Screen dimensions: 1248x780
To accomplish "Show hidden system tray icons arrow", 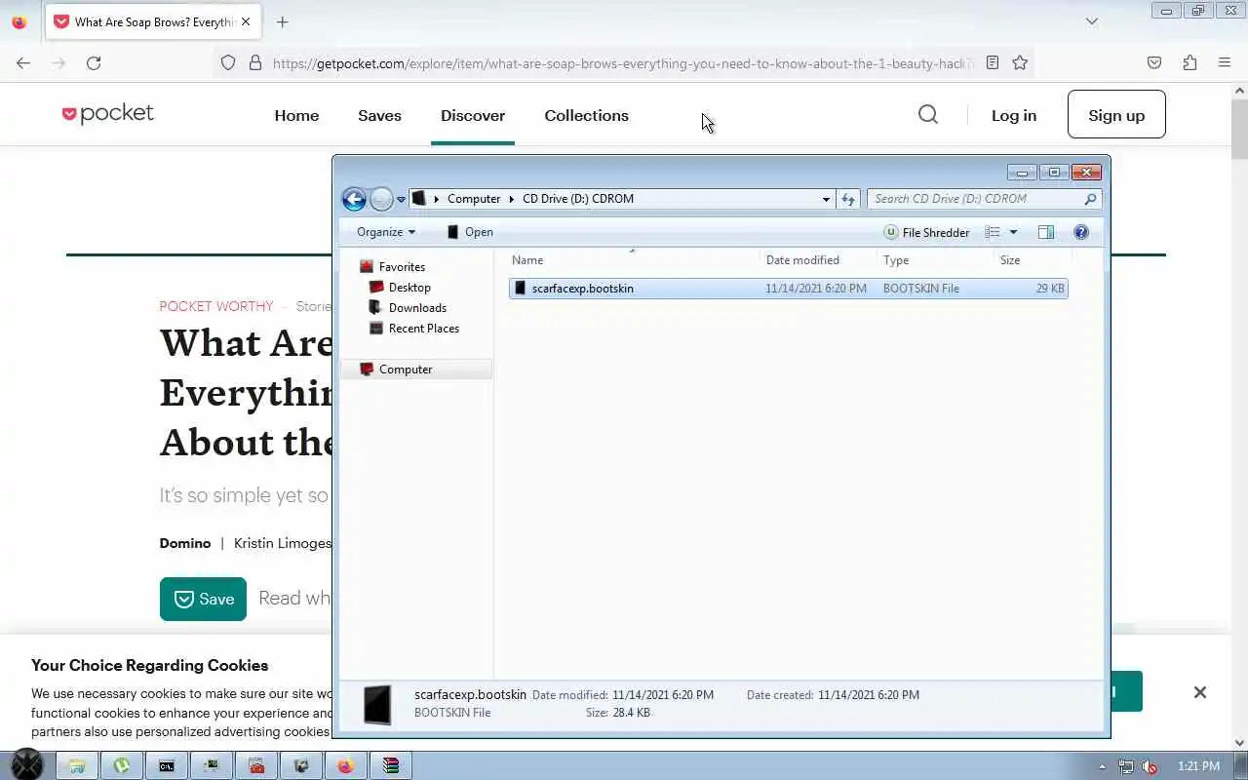I will 1104,766.
